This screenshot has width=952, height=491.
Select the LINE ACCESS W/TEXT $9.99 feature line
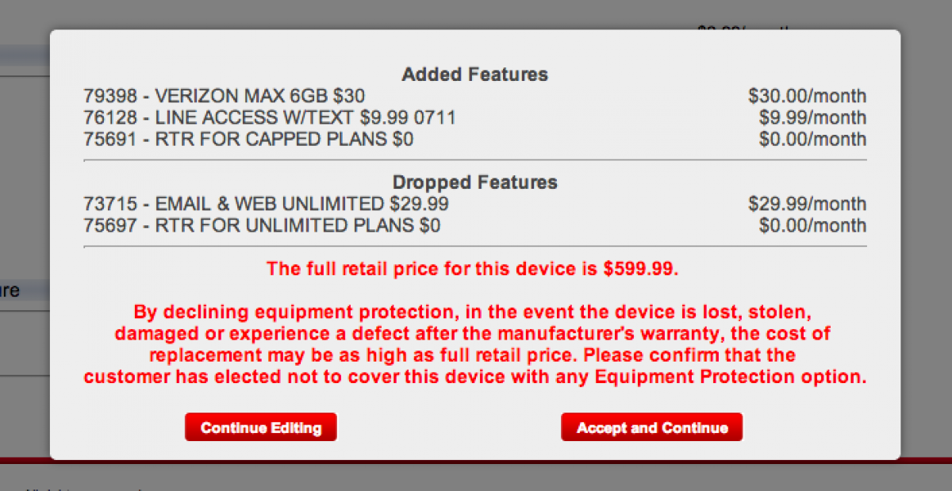click(x=270, y=118)
